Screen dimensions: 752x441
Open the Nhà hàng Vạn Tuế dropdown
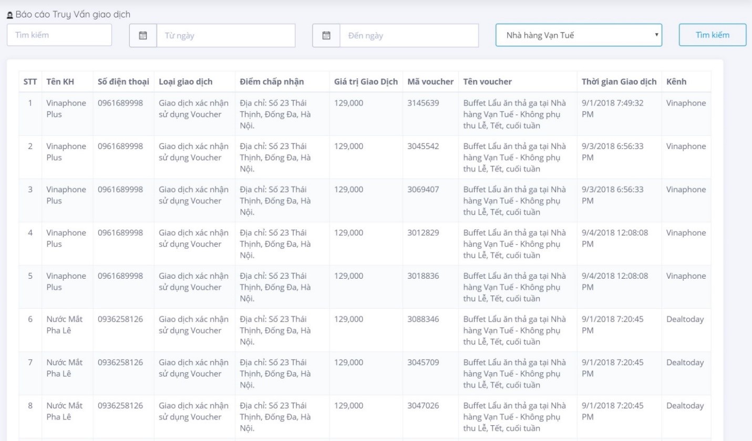pos(579,35)
